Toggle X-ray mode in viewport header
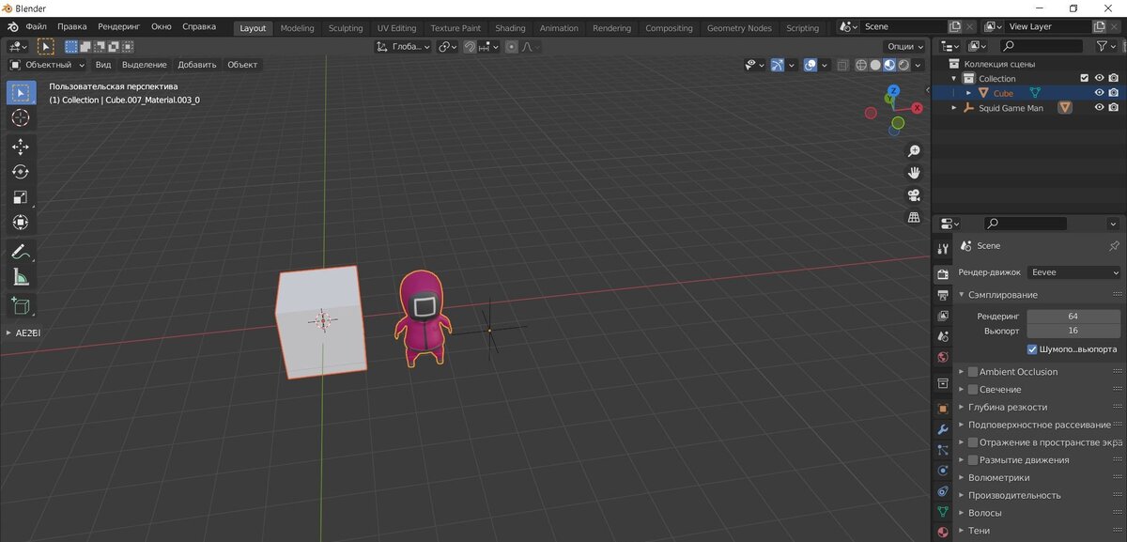This screenshot has width=1127, height=542. click(842, 65)
